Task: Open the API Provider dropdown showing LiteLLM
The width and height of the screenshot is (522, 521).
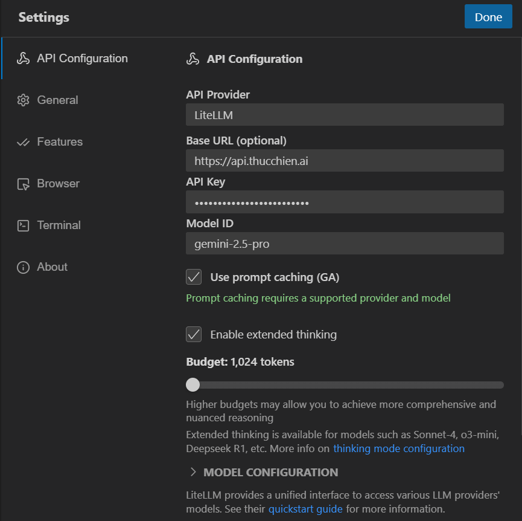Action: point(345,115)
